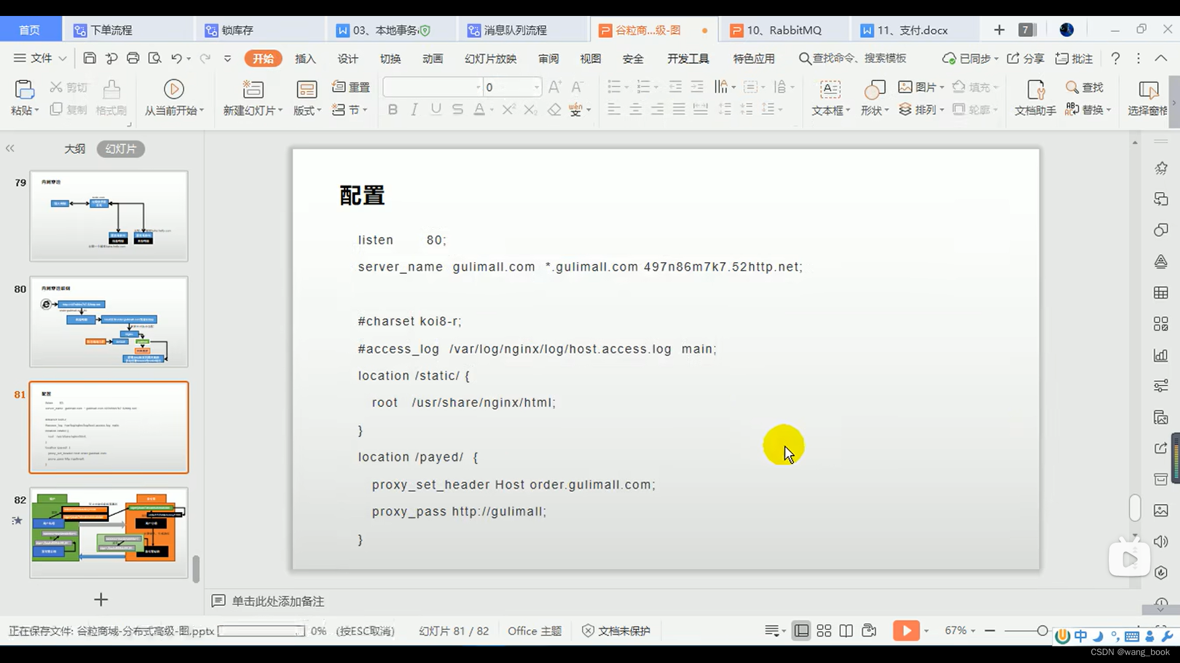The width and height of the screenshot is (1180, 663).
Task: Open the 插入 ribbon menu
Action: tap(305, 58)
